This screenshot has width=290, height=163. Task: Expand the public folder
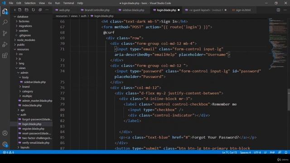point(21,44)
